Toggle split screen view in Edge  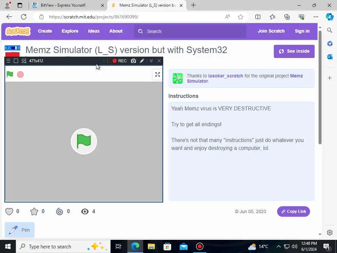tap(258, 17)
